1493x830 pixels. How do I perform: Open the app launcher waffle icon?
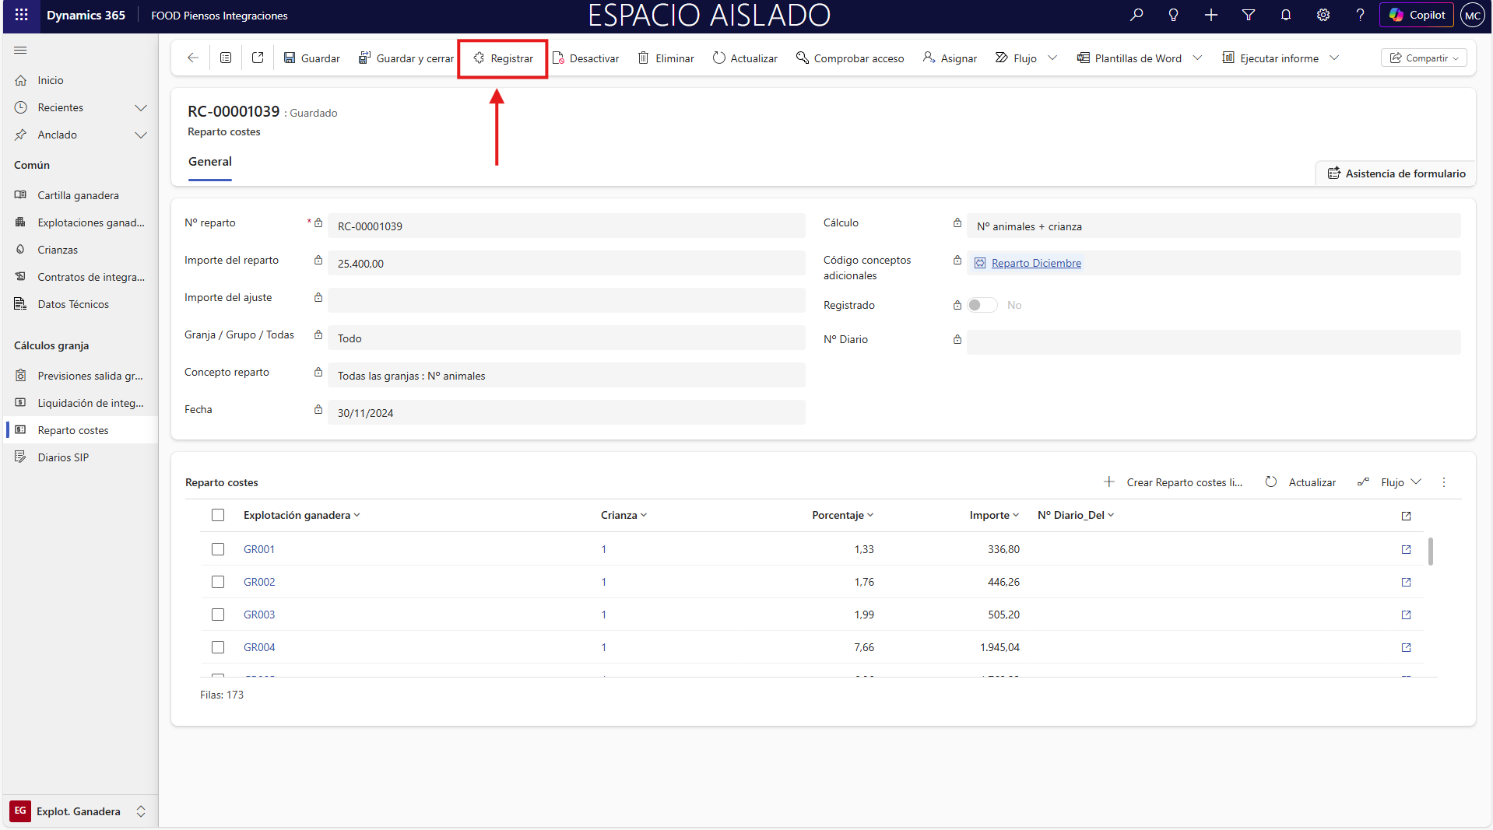click(21, 15)
